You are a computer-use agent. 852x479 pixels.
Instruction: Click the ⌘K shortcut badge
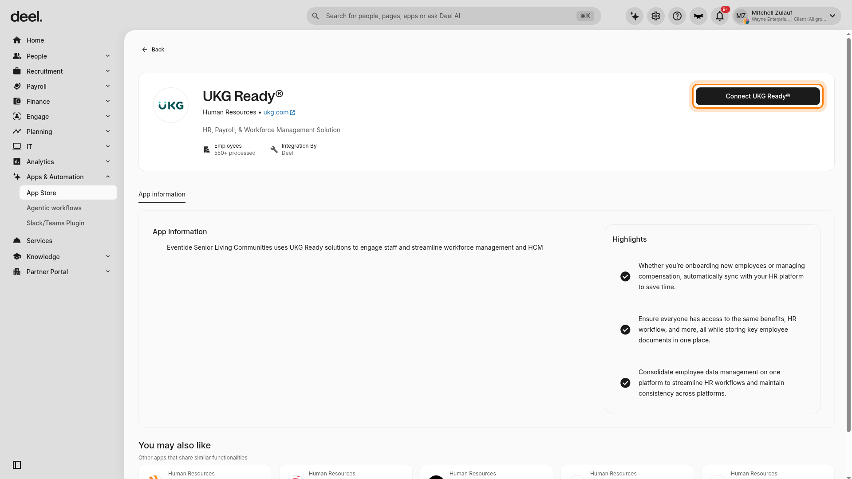(x=585, y=16)
